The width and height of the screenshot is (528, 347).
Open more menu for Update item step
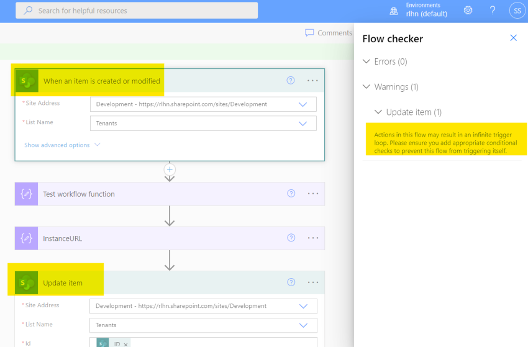313,282
